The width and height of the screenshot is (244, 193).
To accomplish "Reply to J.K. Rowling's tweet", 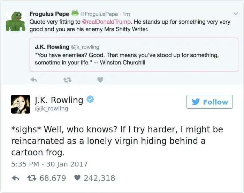I will tap(15, 178).
